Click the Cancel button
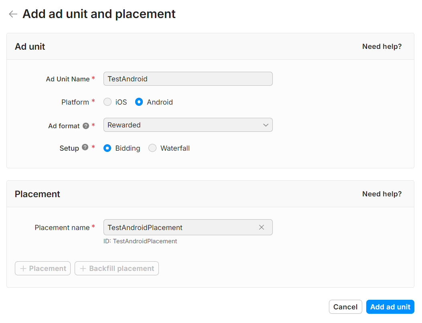The height and width of the screenshot is (323, 422). (345, 307)
